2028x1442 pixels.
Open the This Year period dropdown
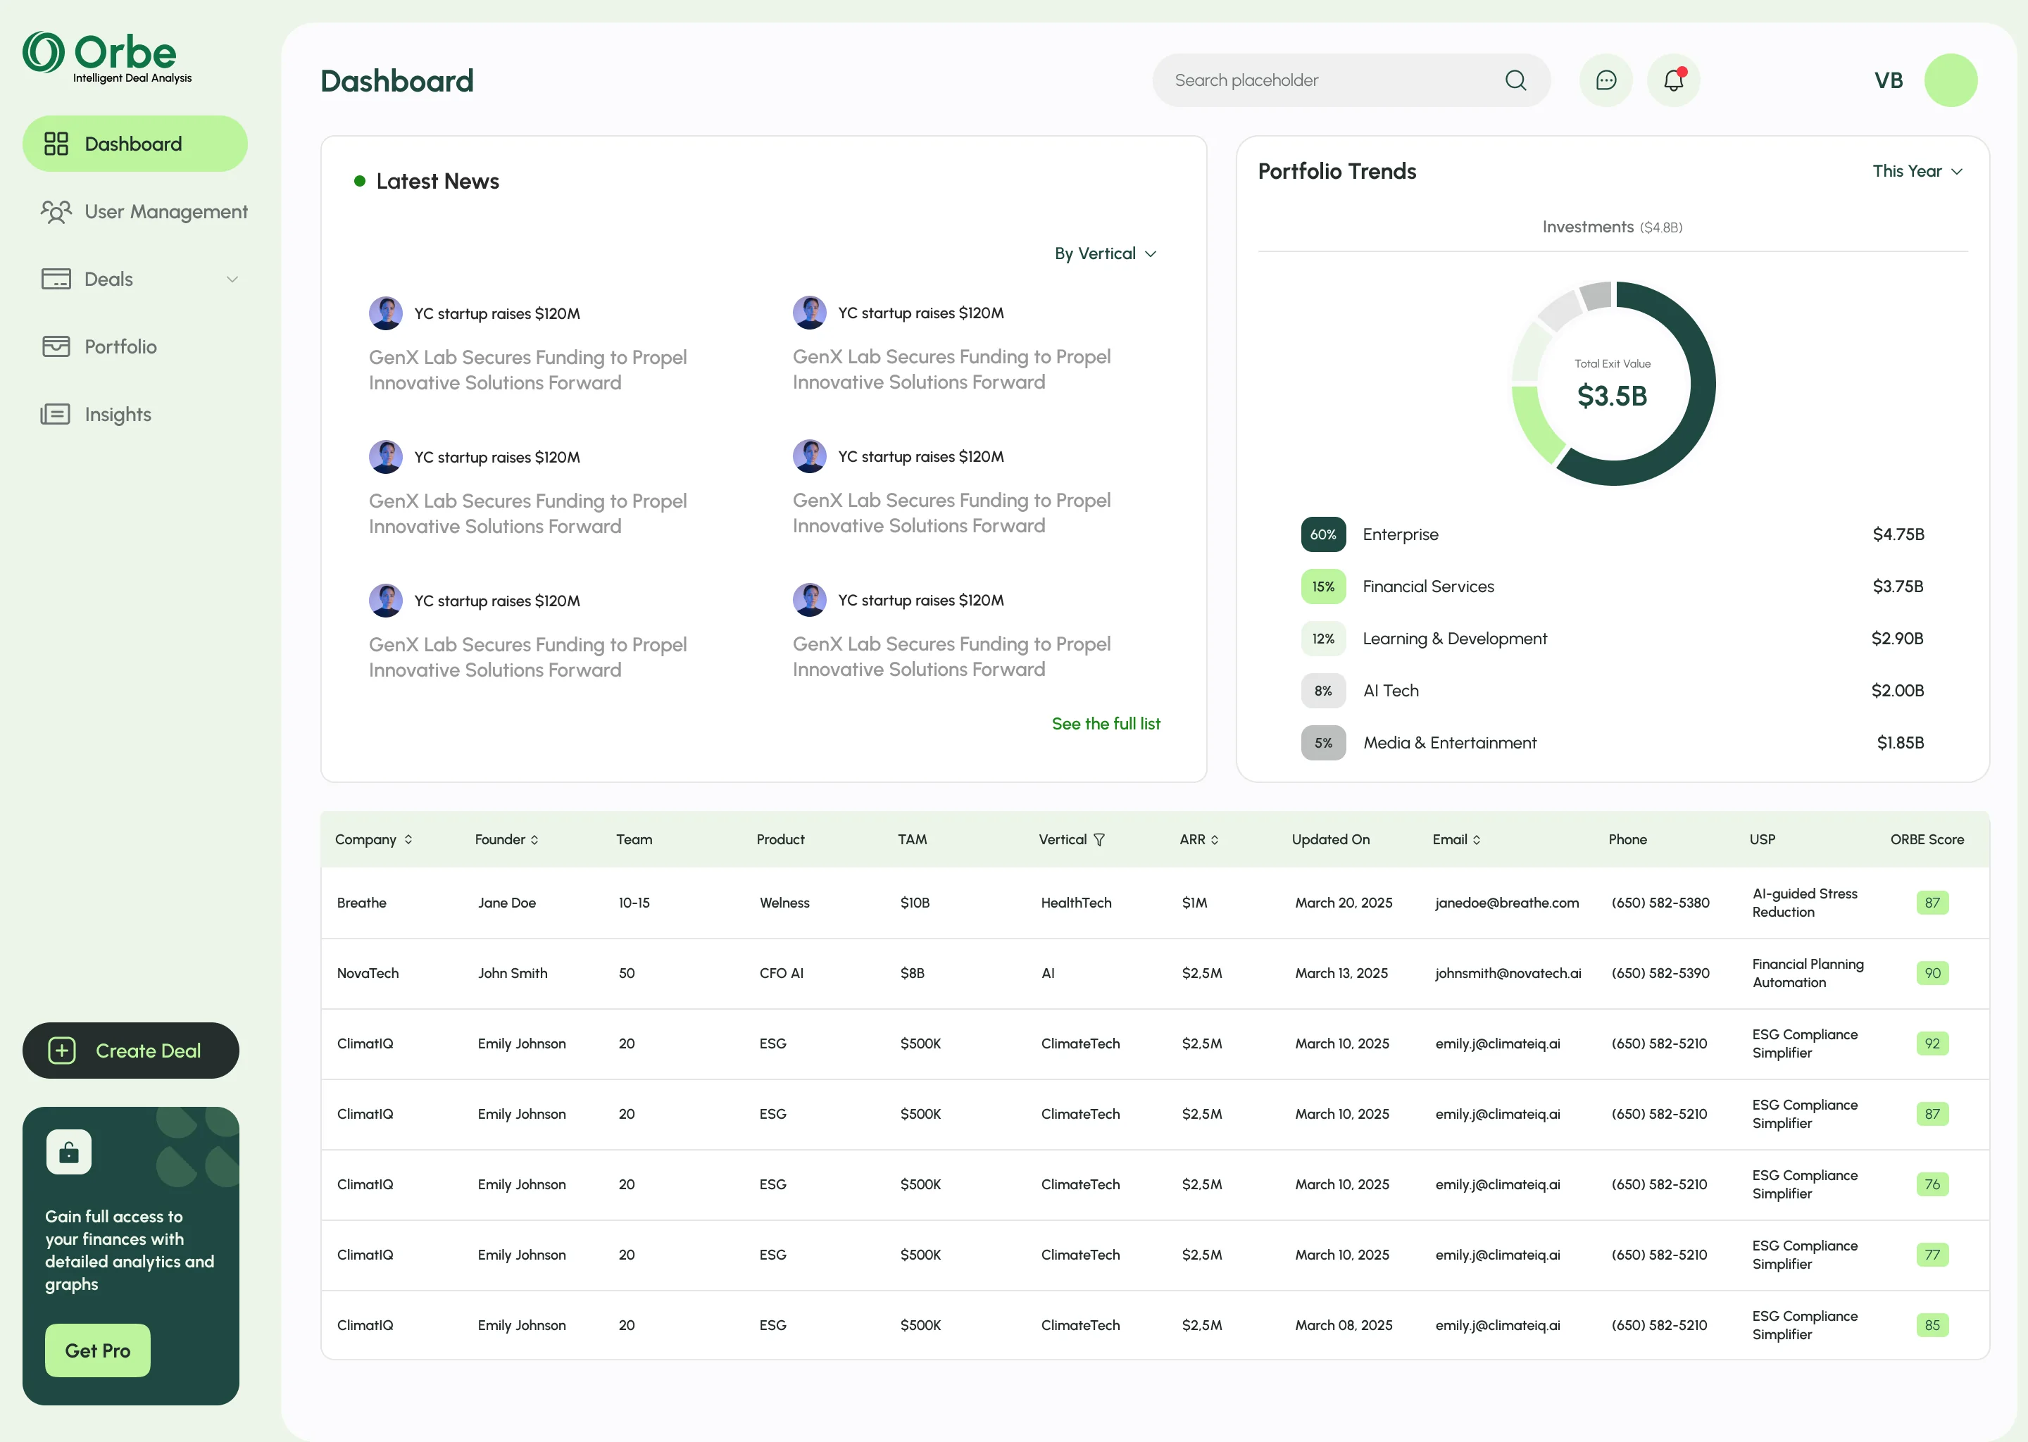1917,171
